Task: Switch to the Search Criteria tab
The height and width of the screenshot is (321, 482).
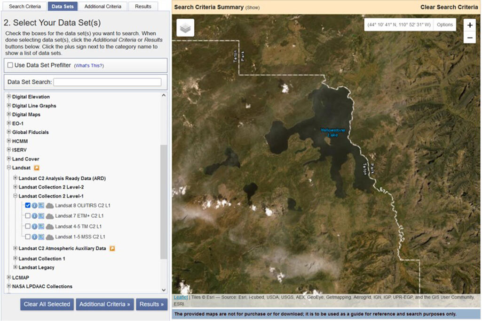Action: [24, 7]
